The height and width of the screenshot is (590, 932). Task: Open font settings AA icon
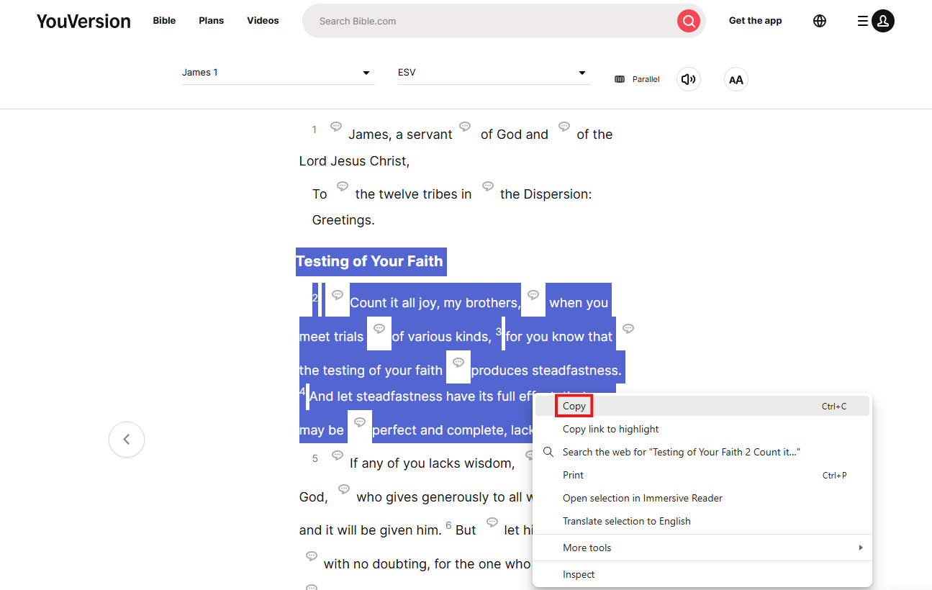pyautogui.click(x=736, y=79)
